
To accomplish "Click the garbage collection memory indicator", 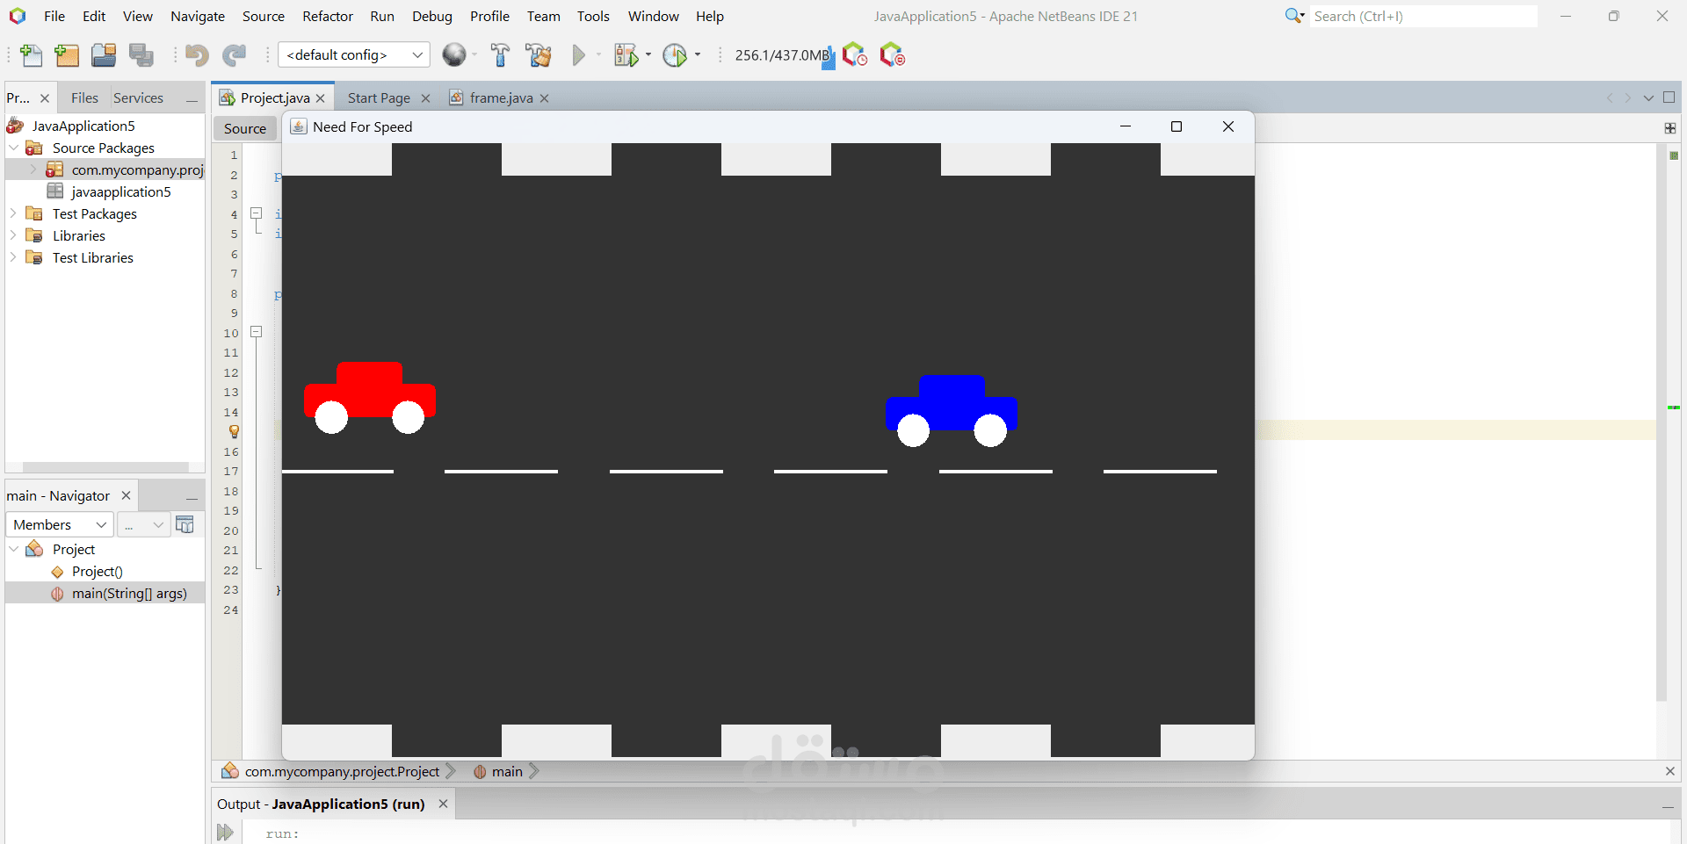I will click(x=784, y=55).
